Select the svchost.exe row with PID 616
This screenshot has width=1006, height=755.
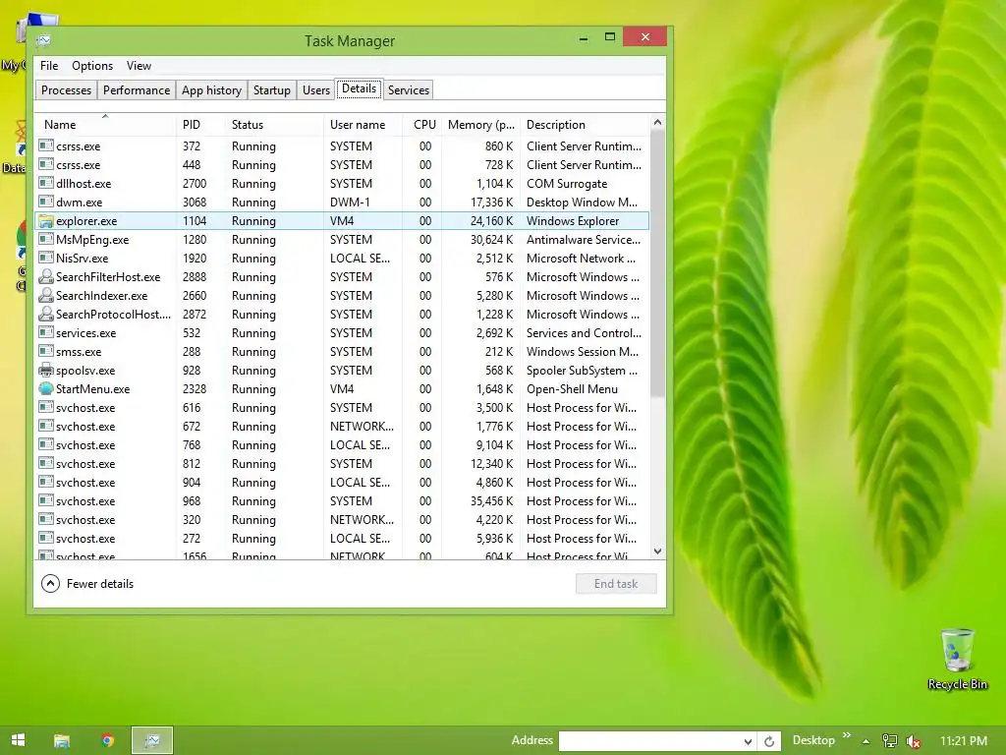[342, 408]
